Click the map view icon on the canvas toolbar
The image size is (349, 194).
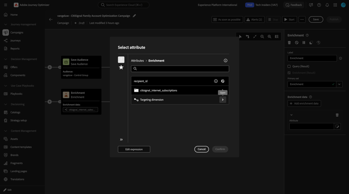click(277, 36)
